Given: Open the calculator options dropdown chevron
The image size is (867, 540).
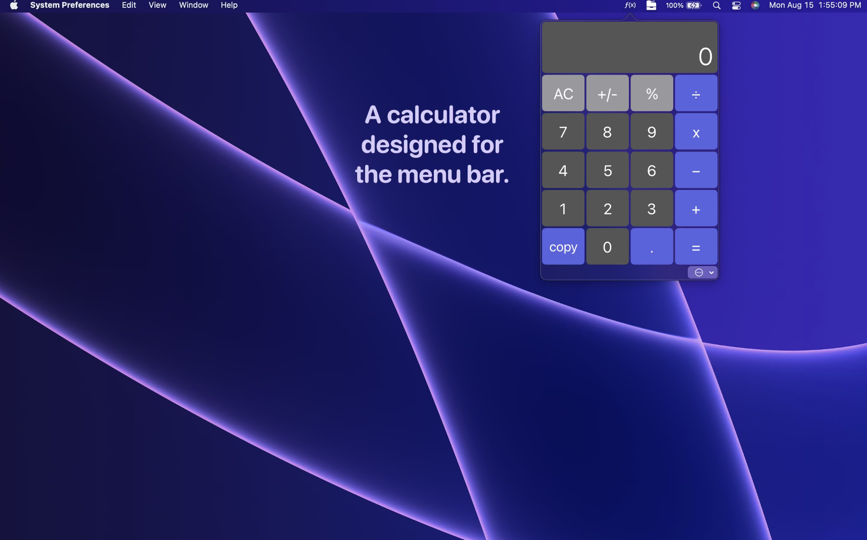Looking at the screenshot, I should [711, 272].
